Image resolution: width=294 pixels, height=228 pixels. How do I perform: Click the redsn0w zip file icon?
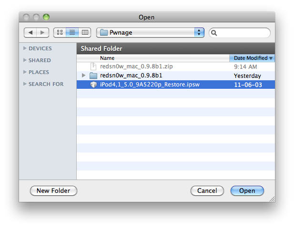pos(93,67)
